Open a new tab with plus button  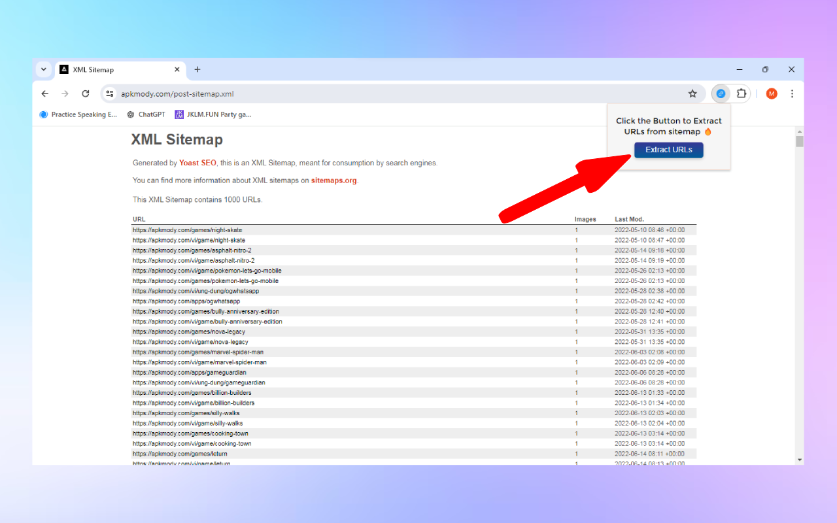click(x=197, y=69)
